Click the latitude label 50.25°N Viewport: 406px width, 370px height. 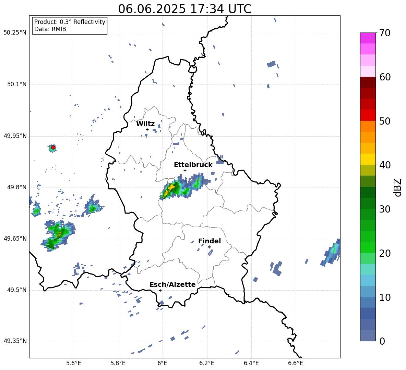(x=15, y=33)
